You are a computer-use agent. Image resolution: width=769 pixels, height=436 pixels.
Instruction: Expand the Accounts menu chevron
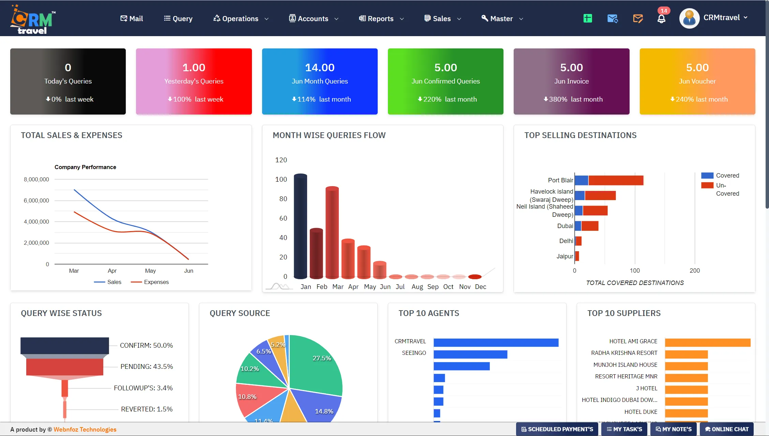336,19
